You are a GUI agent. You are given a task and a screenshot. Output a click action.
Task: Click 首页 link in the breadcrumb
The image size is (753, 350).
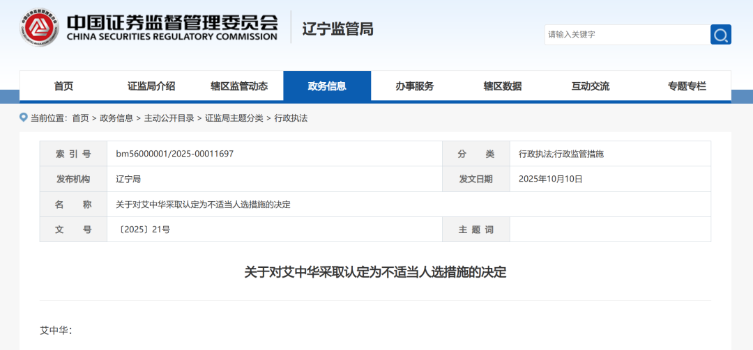(80, 118)
